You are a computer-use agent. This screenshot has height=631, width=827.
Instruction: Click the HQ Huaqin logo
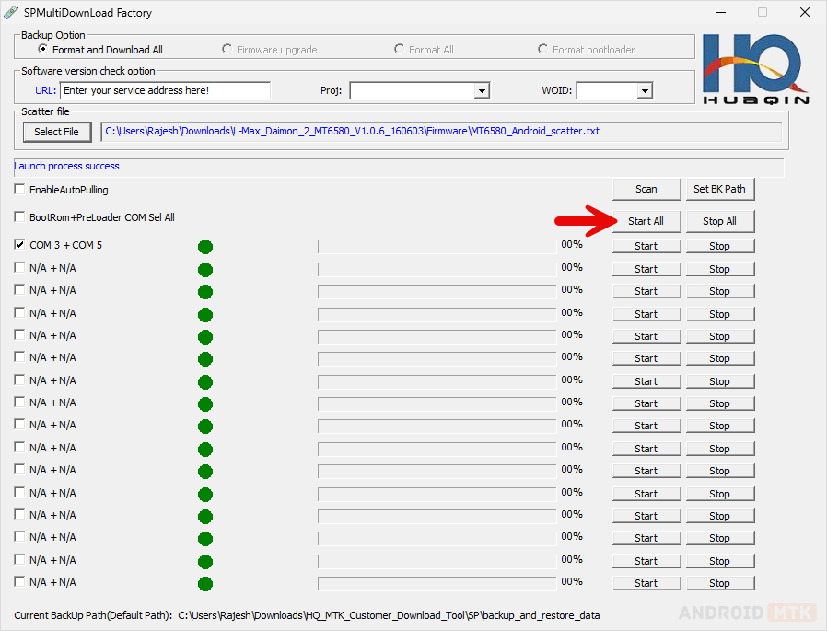coord(755,69)
